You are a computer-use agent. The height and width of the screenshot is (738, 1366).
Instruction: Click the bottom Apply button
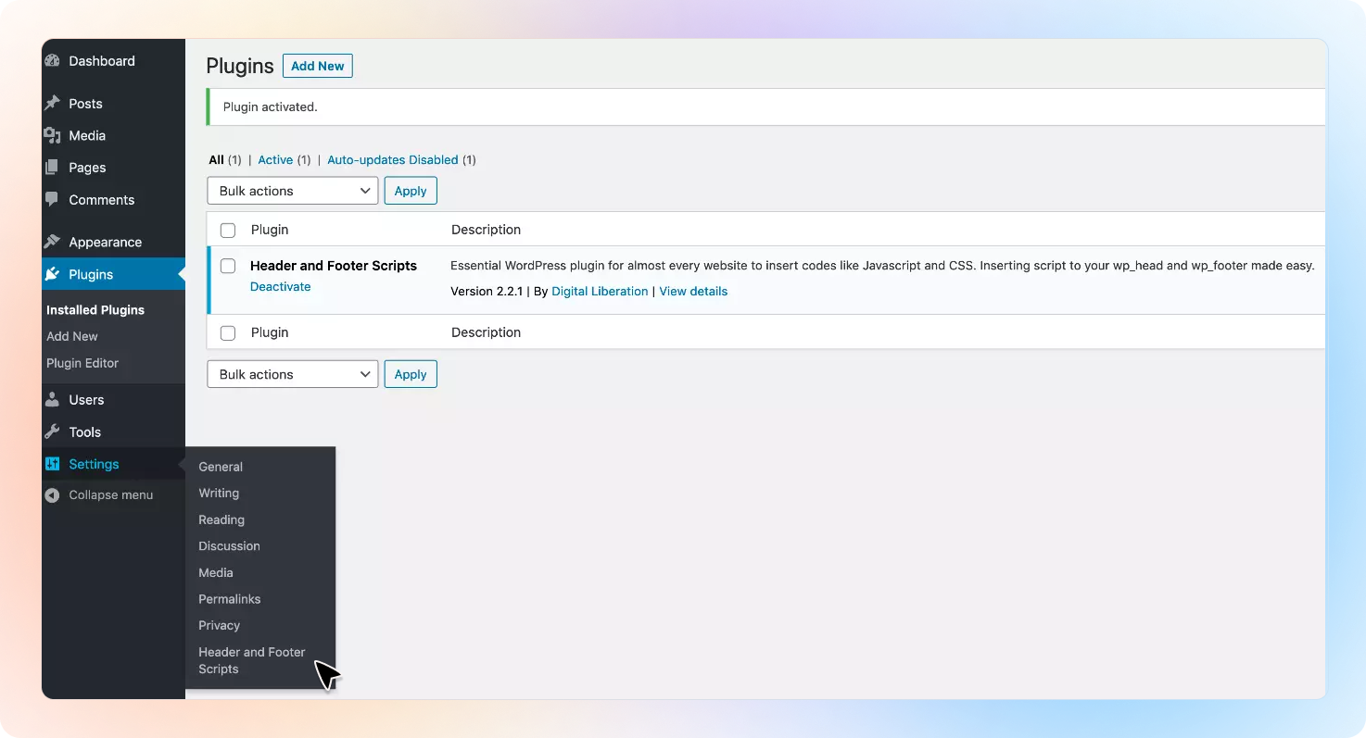coord(411,374)
